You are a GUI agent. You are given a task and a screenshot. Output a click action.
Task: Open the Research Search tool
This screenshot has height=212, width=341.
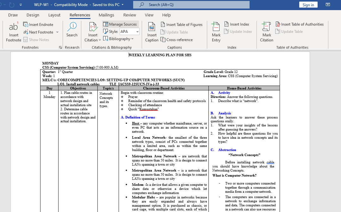72,30
